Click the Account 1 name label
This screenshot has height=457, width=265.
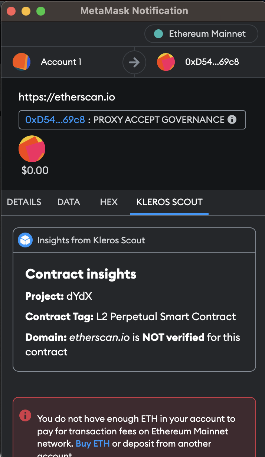(61, 62)
